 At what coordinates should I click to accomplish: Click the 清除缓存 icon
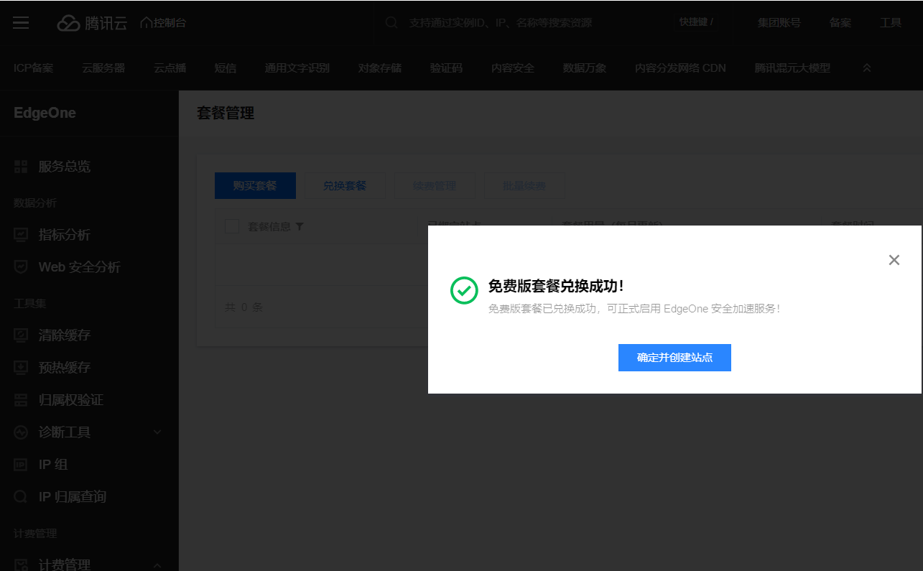21,335
